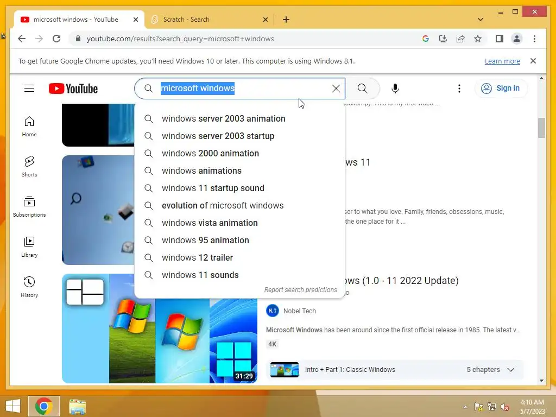Clear the search box with X
This screenshot has width=556, height=417.
point(336,89)
